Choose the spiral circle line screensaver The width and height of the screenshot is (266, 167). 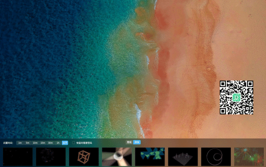pyautogui.click(x=216, y=157)
